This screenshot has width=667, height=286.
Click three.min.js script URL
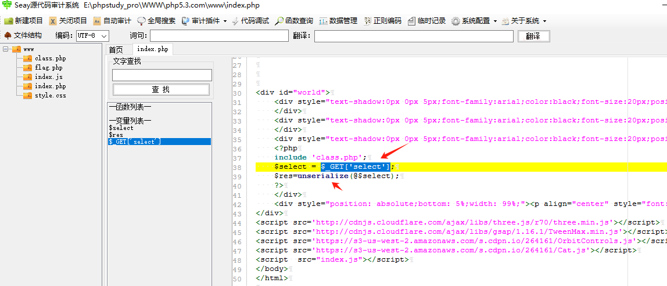point(464,223)
